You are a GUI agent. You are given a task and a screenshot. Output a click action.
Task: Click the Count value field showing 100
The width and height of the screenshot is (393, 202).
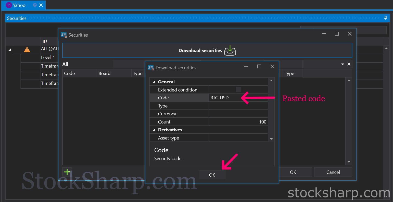click(x=238, y=122)
